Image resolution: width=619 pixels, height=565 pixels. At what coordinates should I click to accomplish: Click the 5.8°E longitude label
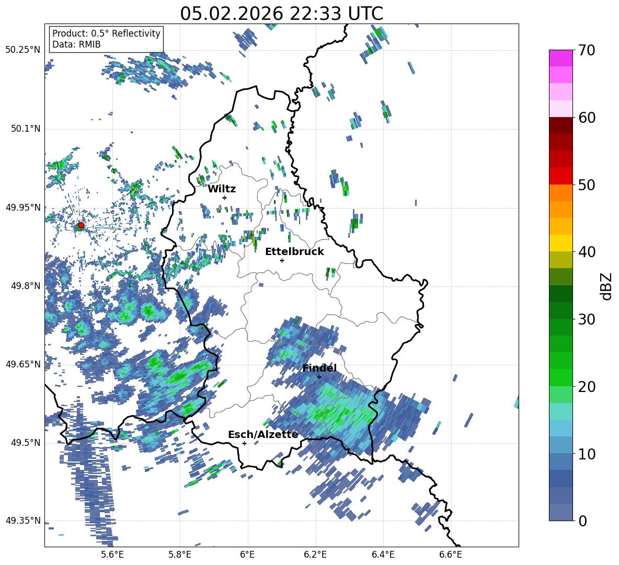coord(180,555)
